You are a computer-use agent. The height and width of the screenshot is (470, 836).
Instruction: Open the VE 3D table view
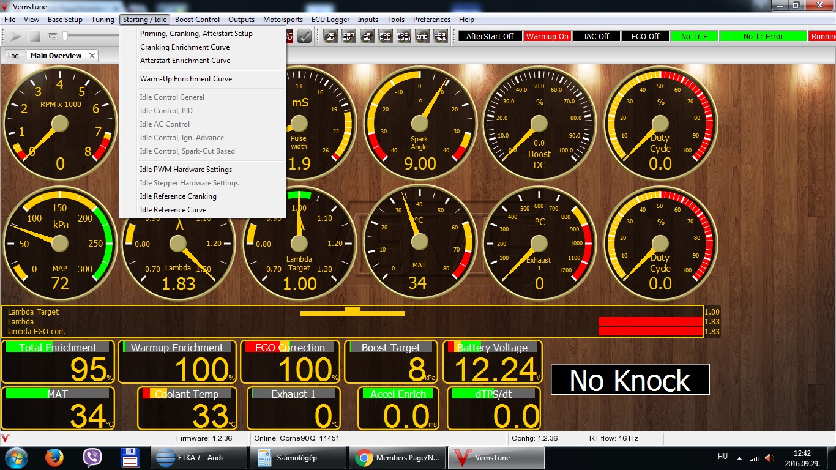[x=330, y=36]
